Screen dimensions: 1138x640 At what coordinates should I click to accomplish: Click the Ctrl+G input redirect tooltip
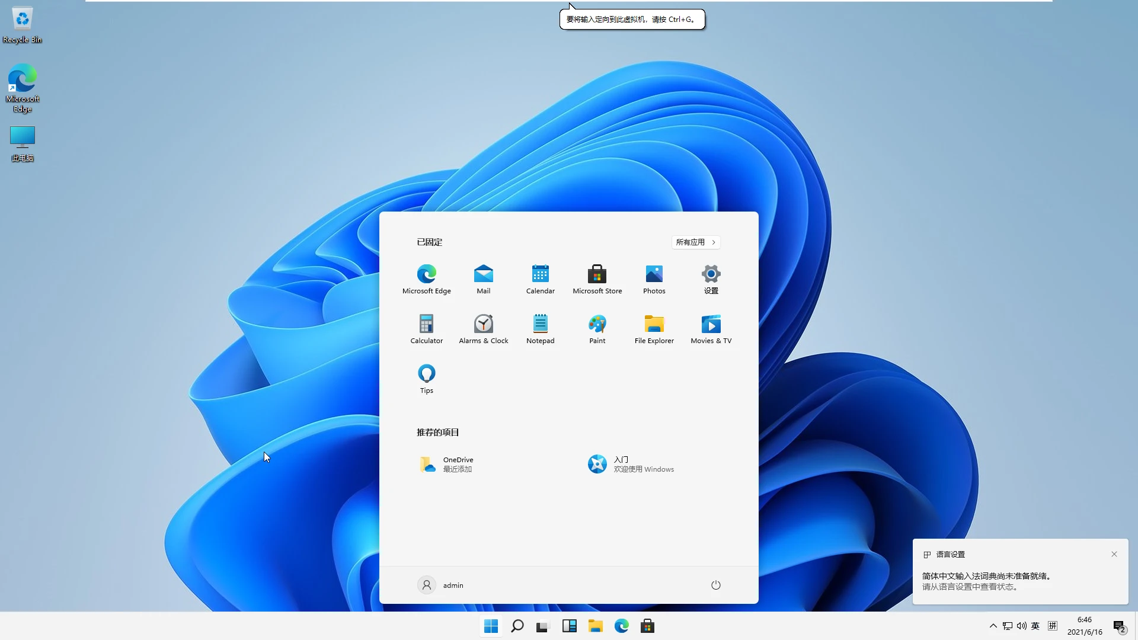[x=632, y=19]
